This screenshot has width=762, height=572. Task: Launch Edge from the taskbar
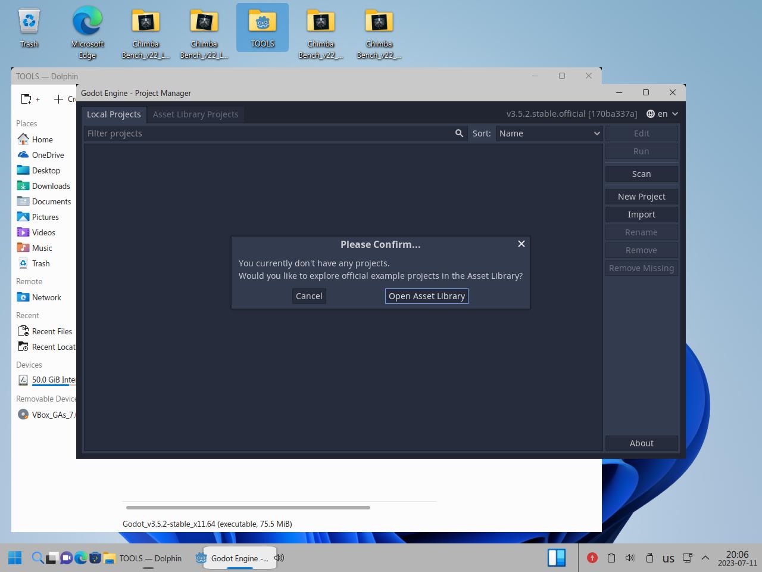pyautogui.click(x=80, y=558)
